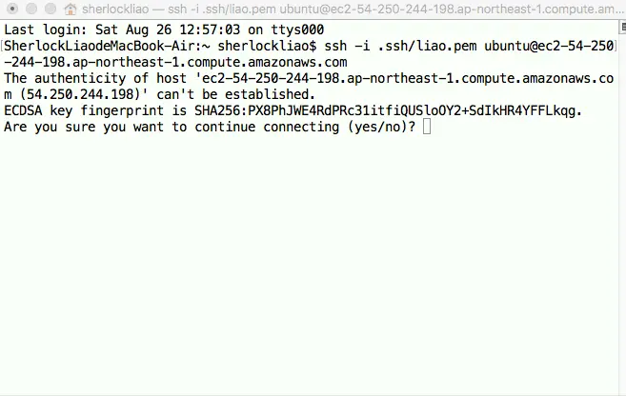Image resolution: width=626 pixels, height=396 pixels.
Task: Click the block cursor after the (yes/no)? prompt
Action: (x=427, y=127)
